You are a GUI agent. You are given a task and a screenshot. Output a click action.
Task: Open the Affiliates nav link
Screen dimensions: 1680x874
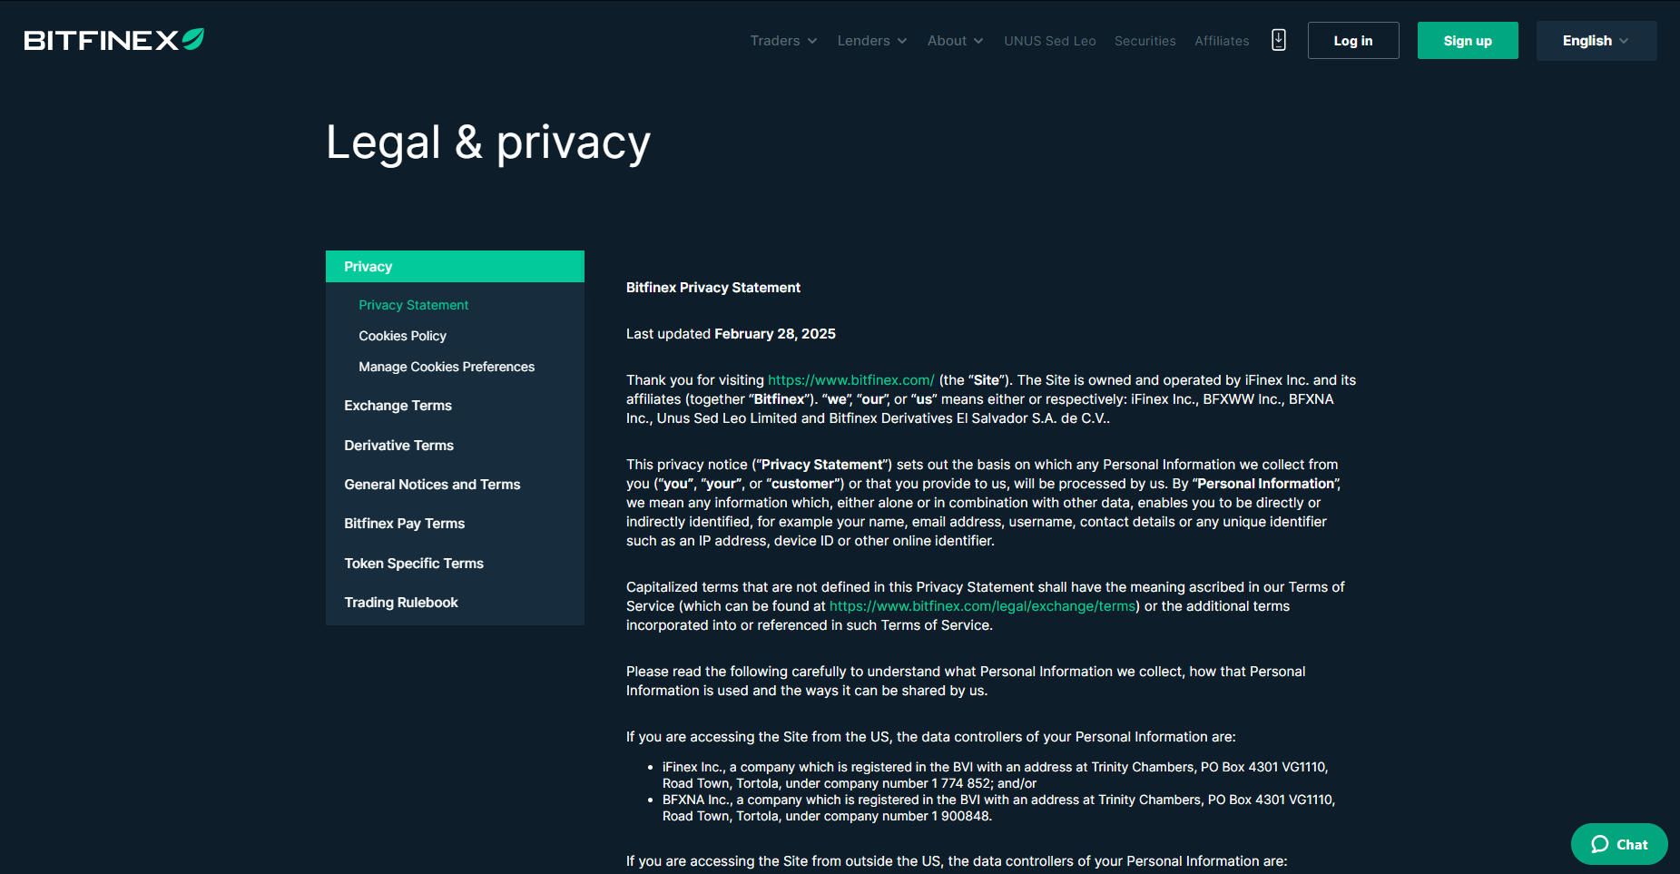point(1222,41)
